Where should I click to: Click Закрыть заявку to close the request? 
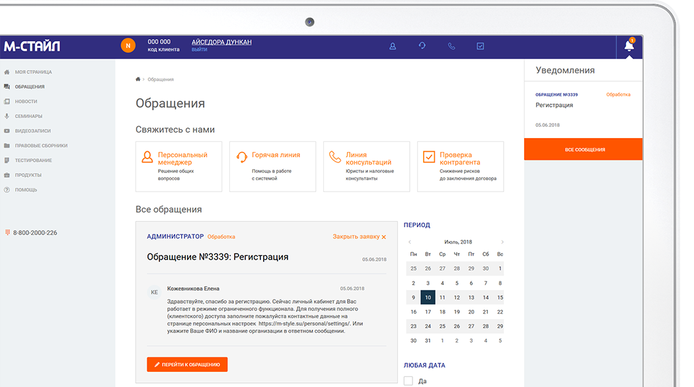coord(360,236)
